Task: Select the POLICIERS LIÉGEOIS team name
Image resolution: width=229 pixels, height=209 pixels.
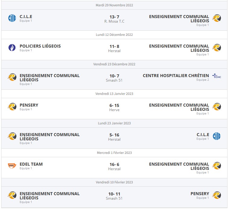Action: [40, 46]
